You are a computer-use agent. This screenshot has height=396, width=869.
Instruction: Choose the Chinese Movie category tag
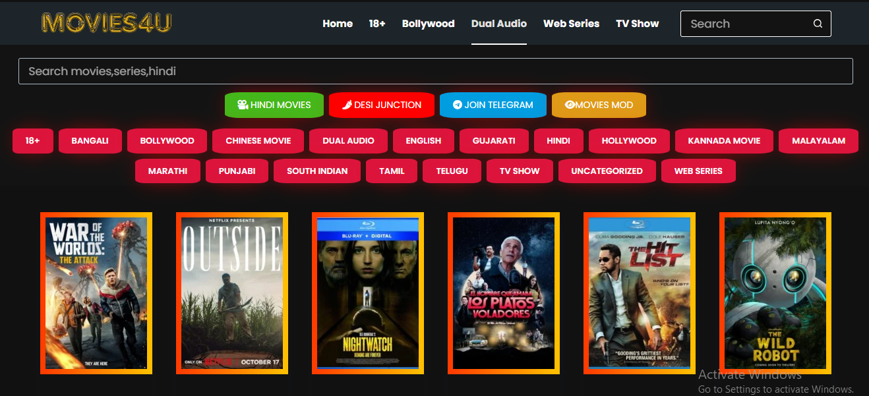[x=258, y=140]
